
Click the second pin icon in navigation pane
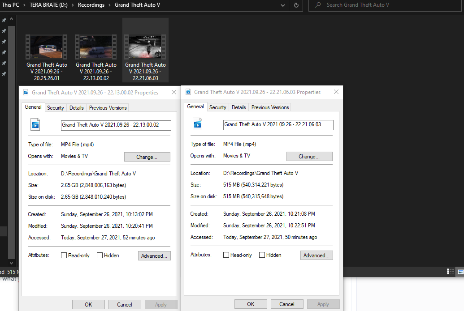pyautogui.click(x=4, y=31)
